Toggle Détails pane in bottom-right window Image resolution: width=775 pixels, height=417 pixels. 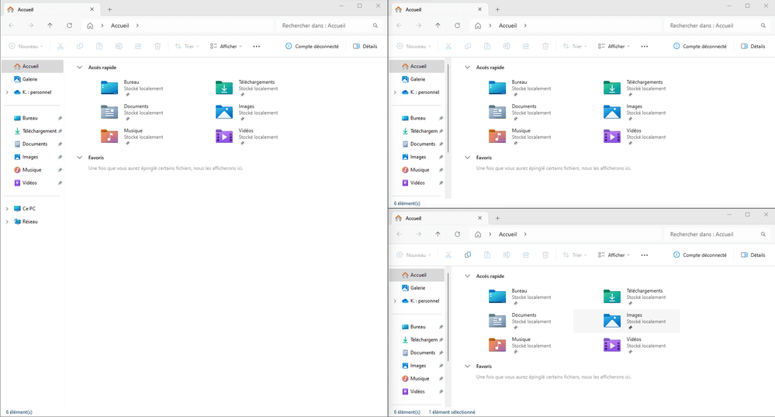[753, 255]
